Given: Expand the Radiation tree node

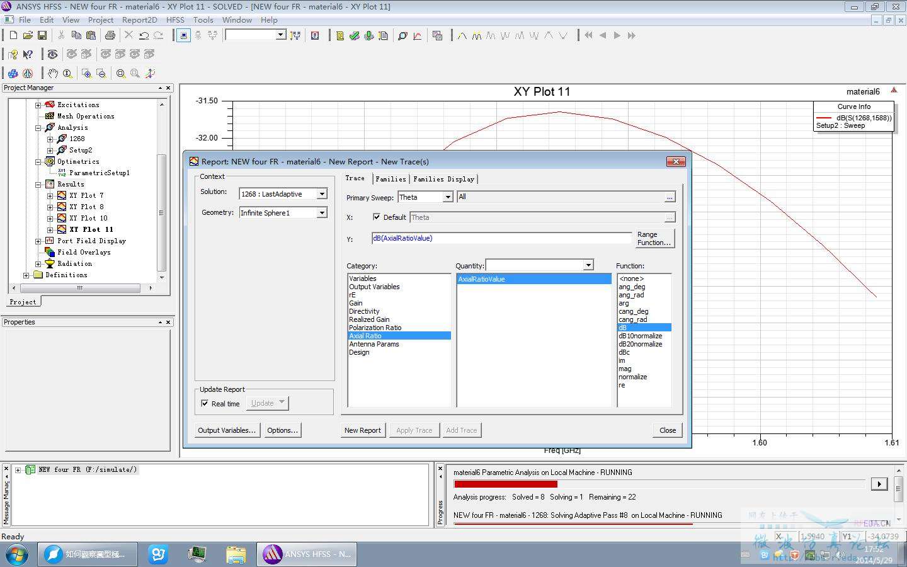Looking at the screenshot, I should coord(38,263).
